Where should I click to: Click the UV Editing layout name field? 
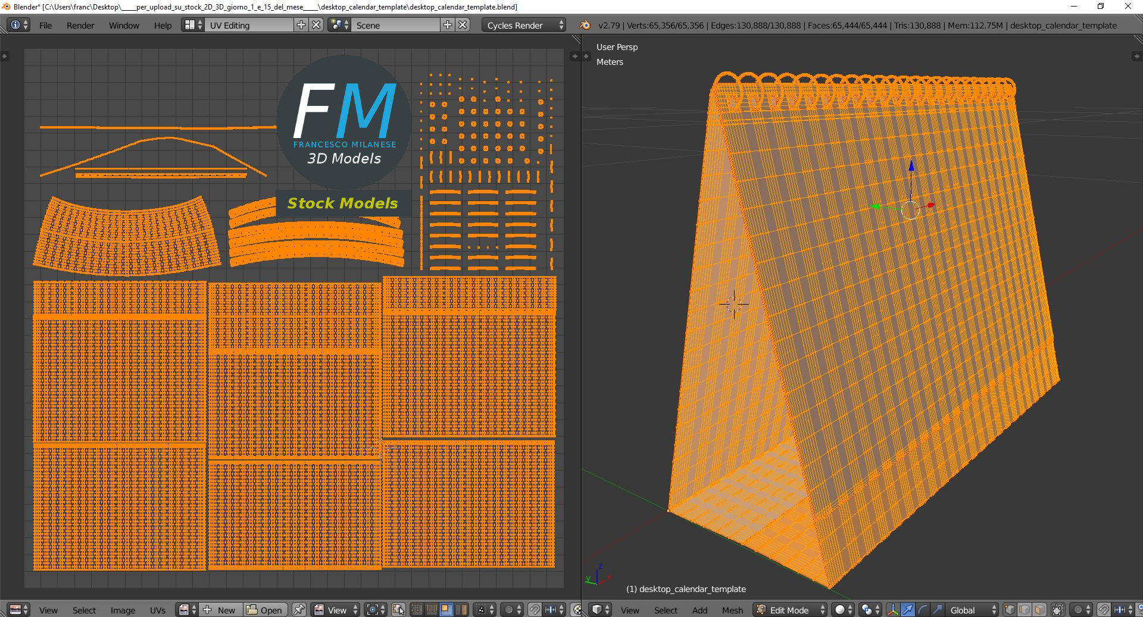(x=249, y=25)
